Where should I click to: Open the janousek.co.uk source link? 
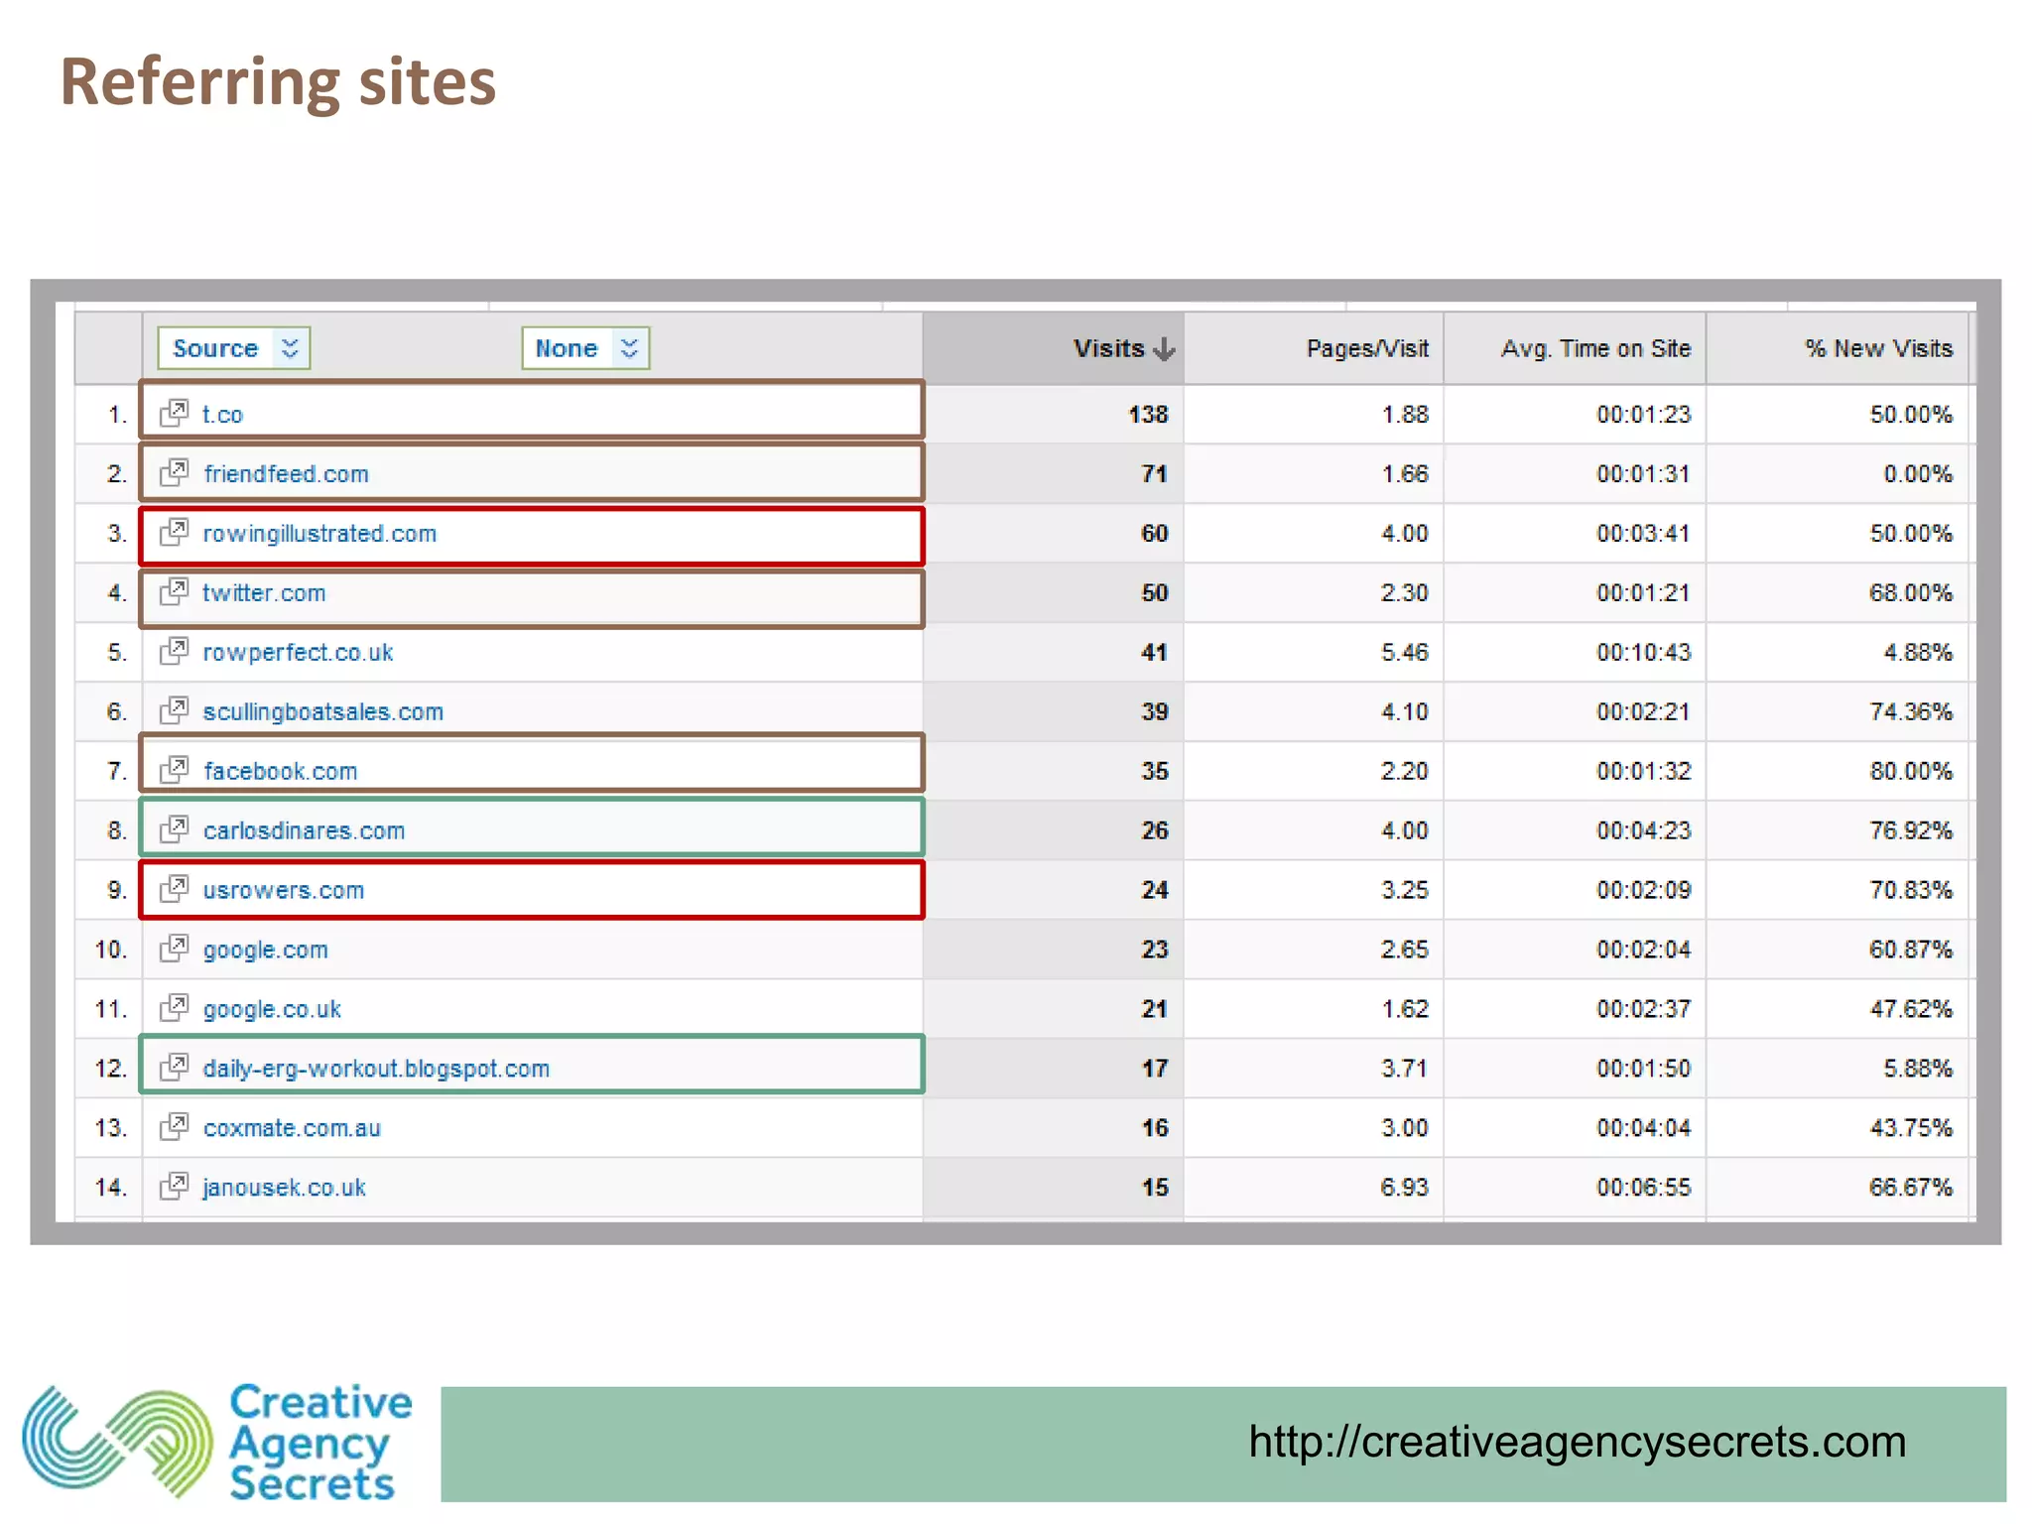(284, 1189)
